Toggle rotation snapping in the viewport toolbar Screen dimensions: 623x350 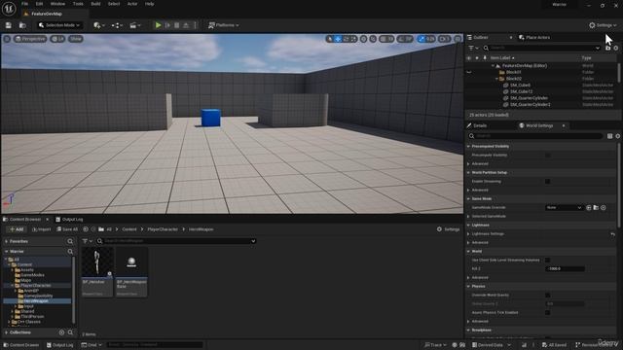point(401,39)
